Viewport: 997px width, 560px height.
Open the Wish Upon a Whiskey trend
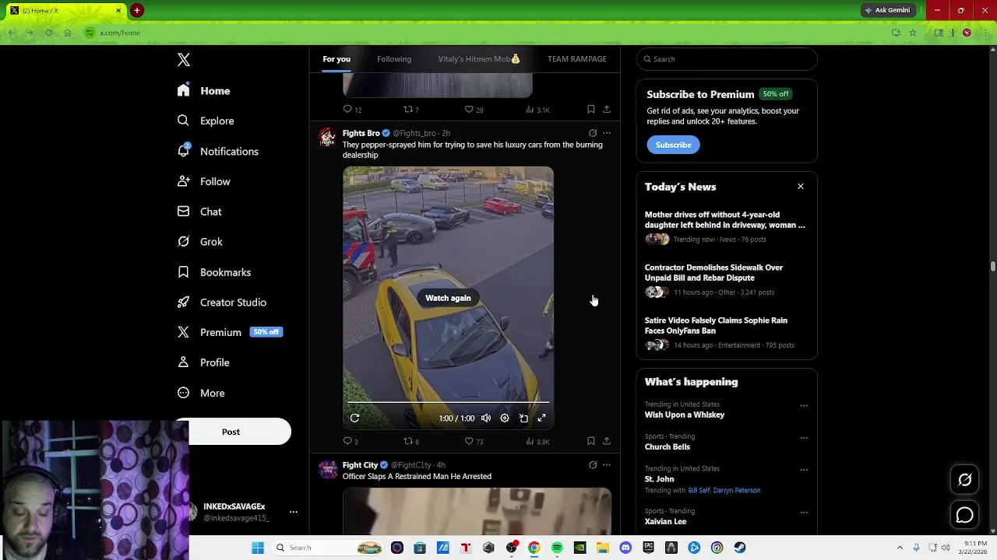click(684, 415)
